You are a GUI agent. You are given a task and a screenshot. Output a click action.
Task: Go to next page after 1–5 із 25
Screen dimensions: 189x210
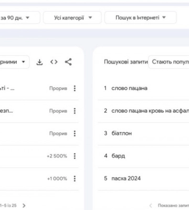pos(24,205)
